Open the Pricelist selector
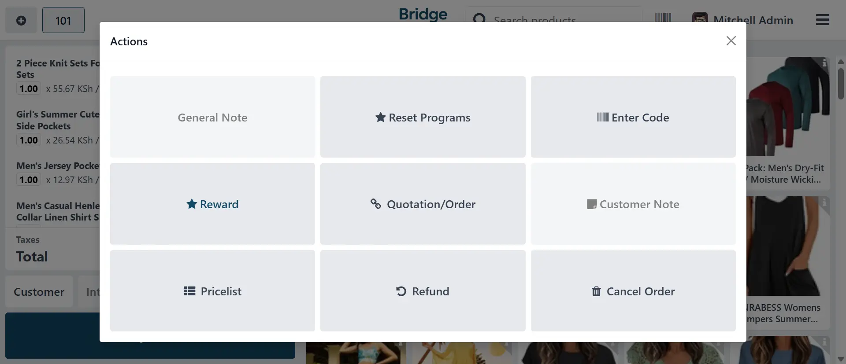Screen dimensions: 846x364 click(212, 291)
